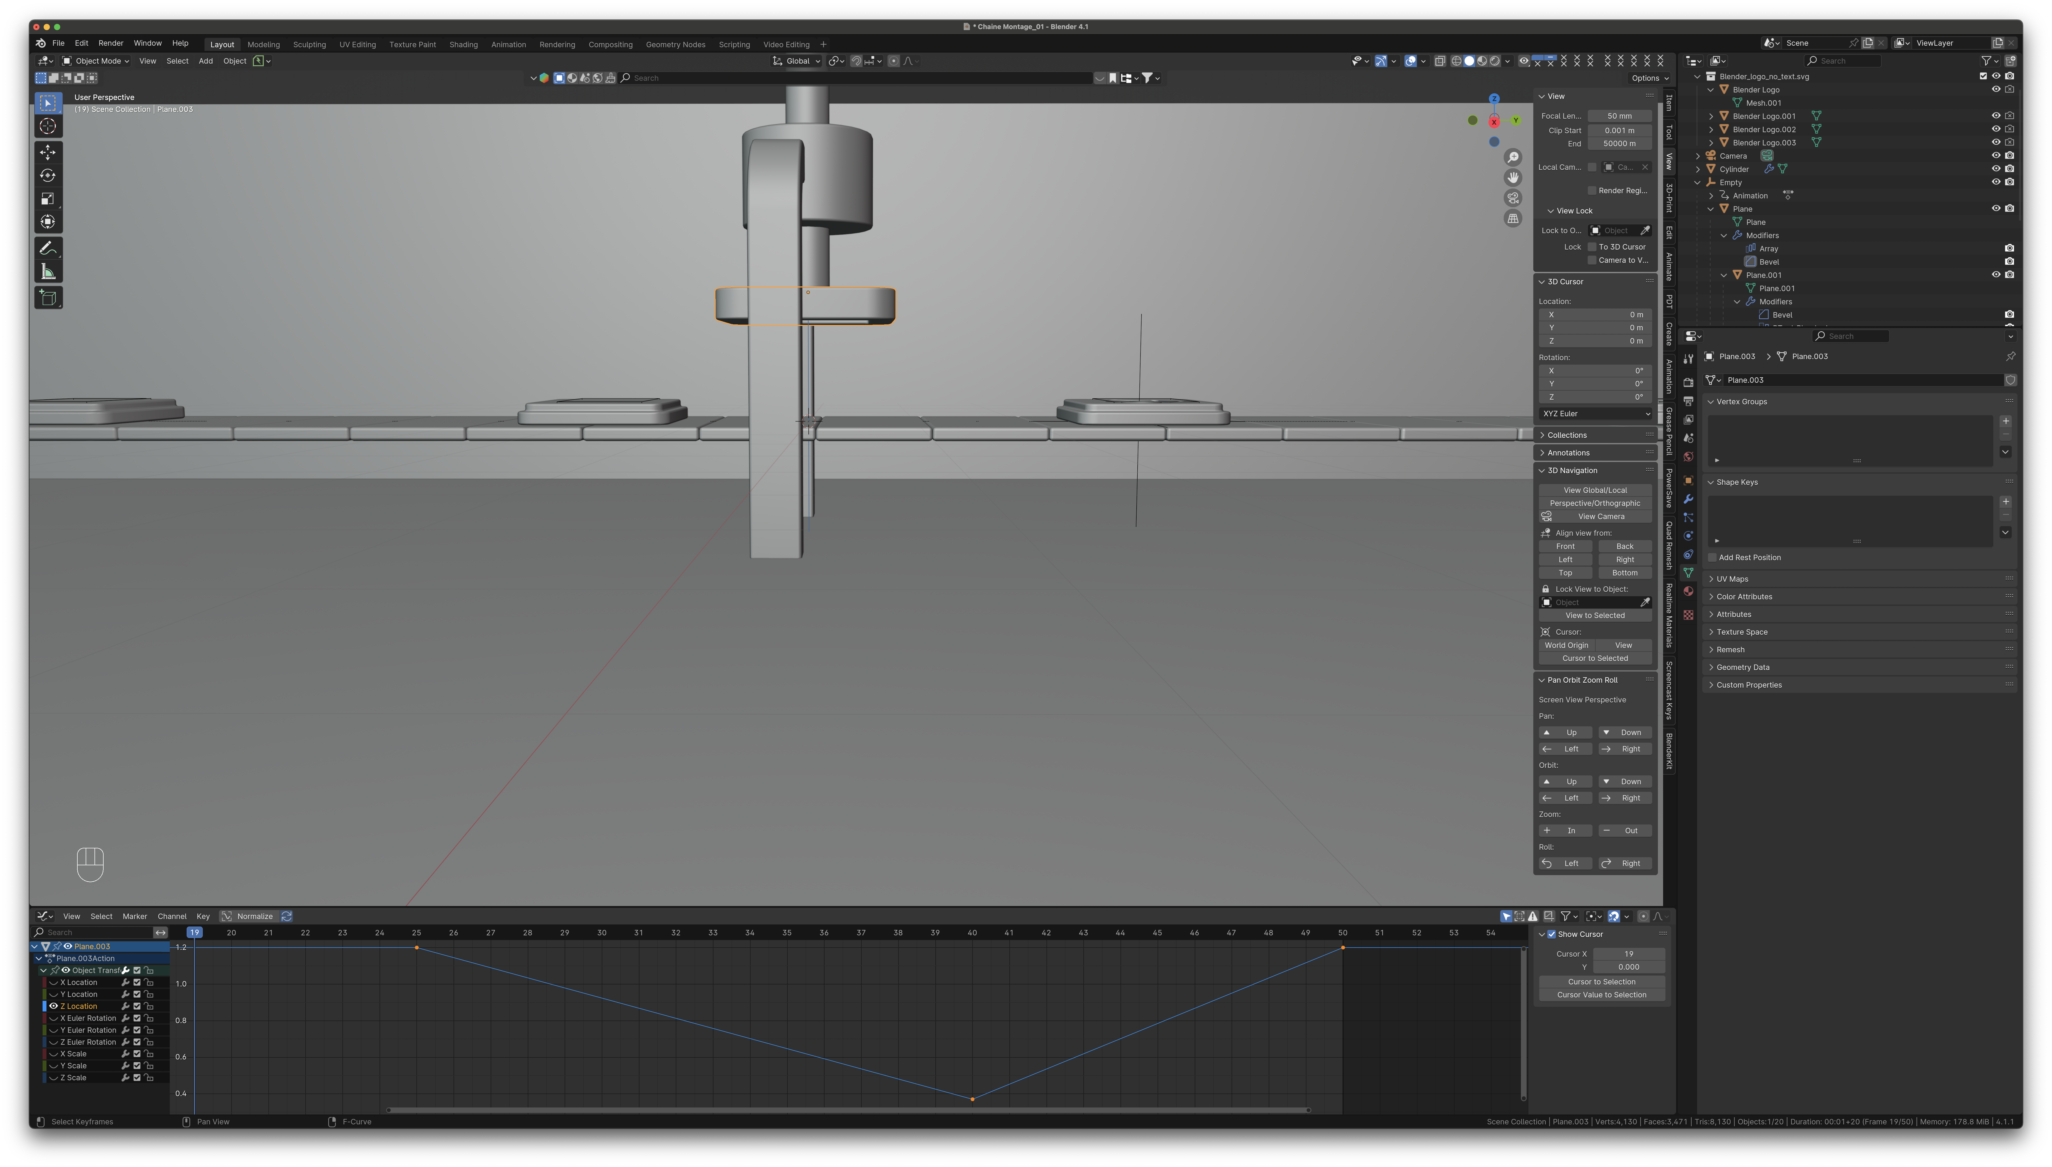Image resolution: width=2052 pixels, height=1167 pixels.
Task: Expand the Blender Logo.001 outliner item
Action: (1711, 116)
